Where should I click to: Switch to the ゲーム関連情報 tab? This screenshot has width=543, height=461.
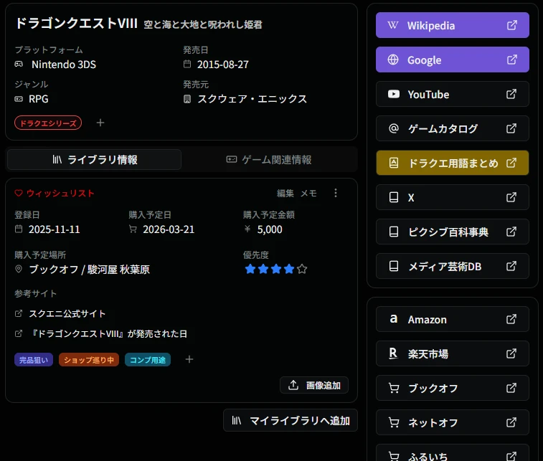coord(269,160)
